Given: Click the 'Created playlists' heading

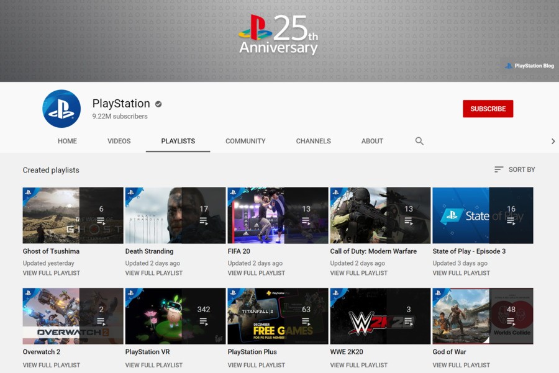Looking at the screenshot, I should click(51, 170).
